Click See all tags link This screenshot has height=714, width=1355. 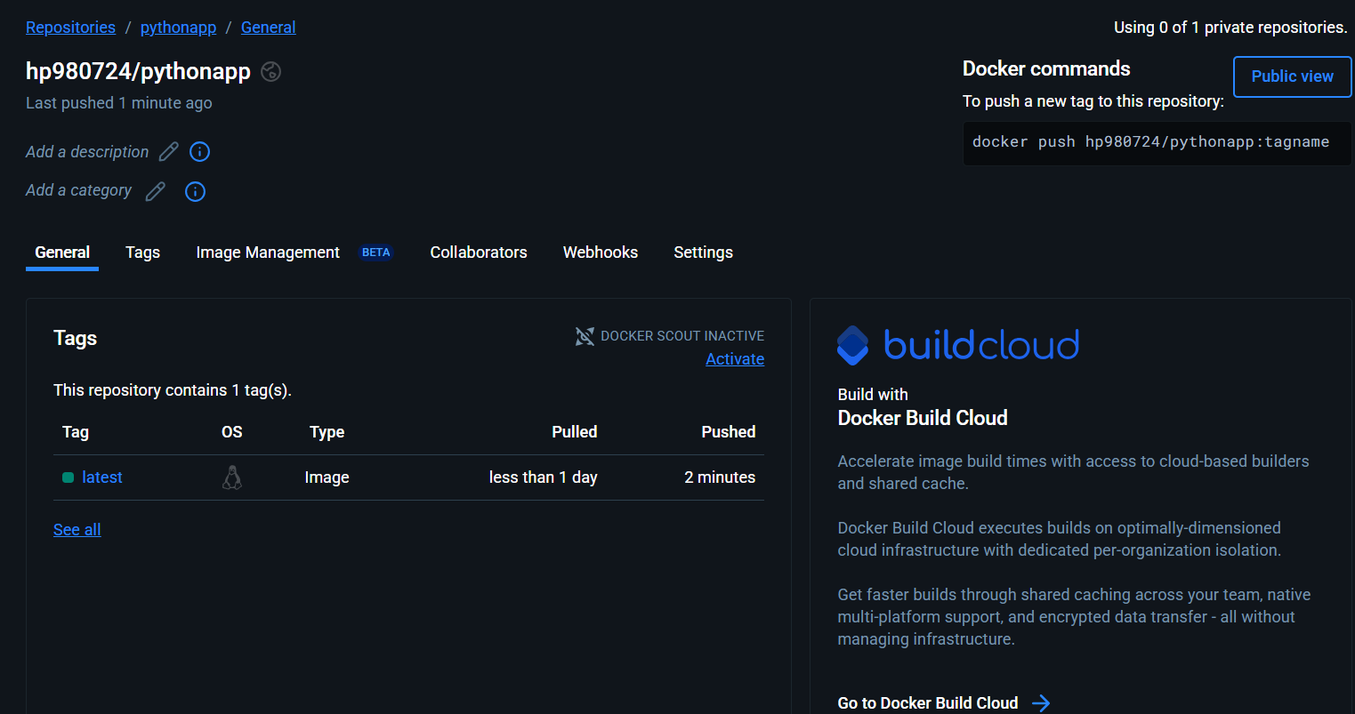coord(77,530)
